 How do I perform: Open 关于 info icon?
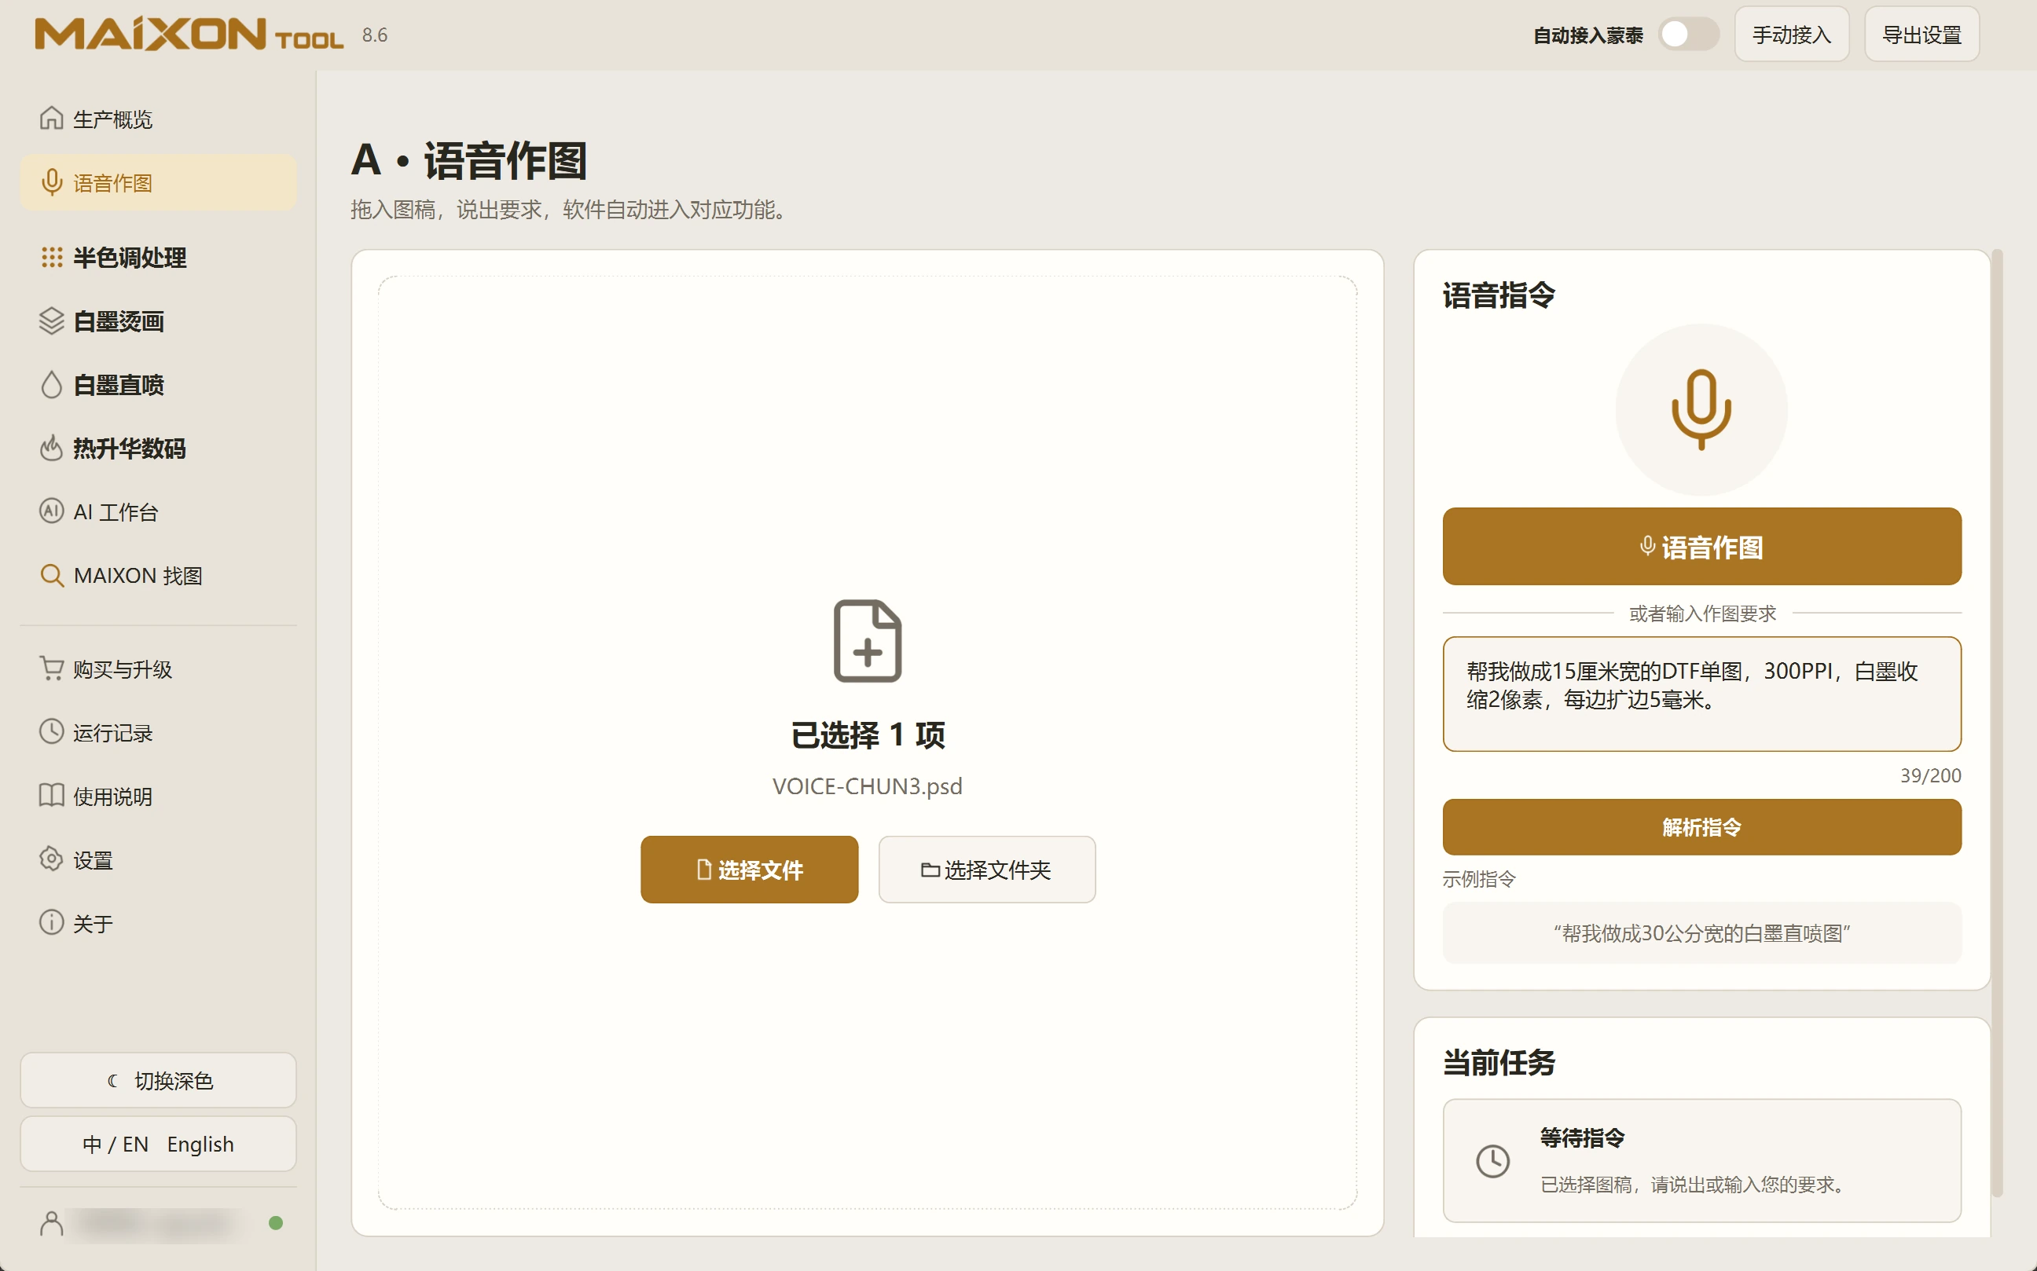(x=51, y=923)
